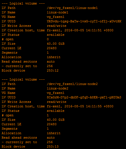Click the second Logical volume header
Image resolution: width=126 pixels, height=149 pixels.
click(23, 79)
